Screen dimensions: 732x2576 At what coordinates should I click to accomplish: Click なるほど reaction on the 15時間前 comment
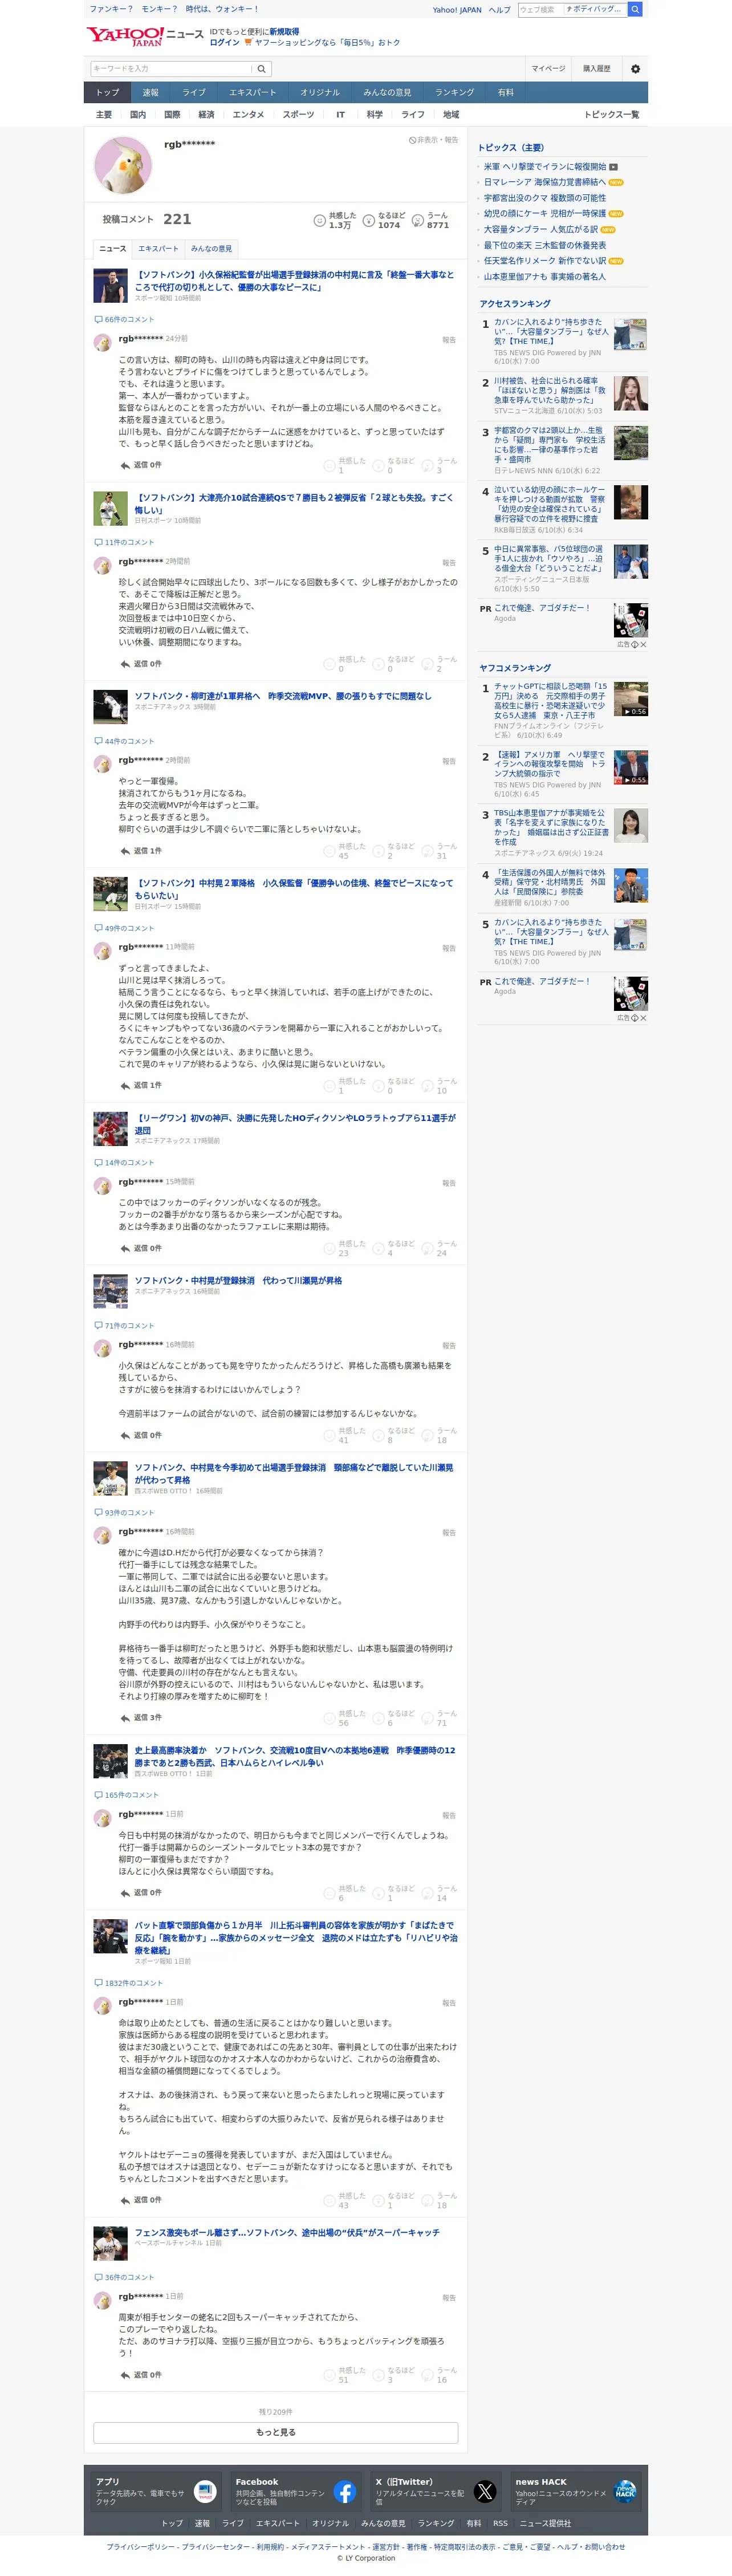coord(393,1249)
